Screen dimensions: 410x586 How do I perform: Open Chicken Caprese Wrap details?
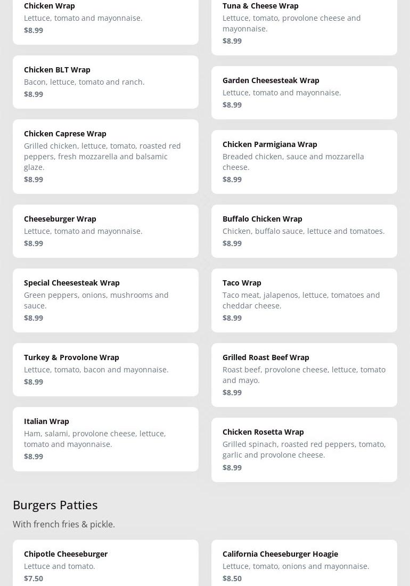click(x=105, y=156)
